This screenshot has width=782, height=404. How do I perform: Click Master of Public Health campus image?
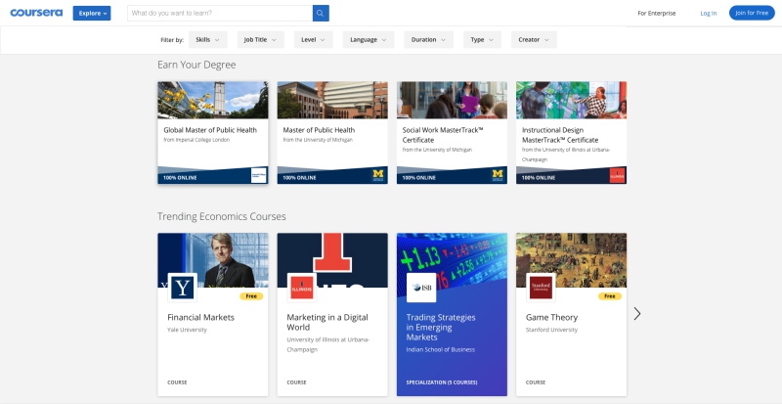[332, 100]
